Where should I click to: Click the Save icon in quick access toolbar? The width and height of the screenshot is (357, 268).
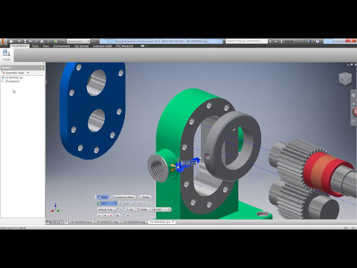click(x=25, y=41)
